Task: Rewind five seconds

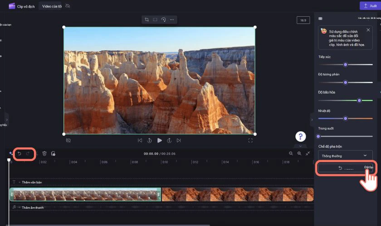Action: [149, 141]
